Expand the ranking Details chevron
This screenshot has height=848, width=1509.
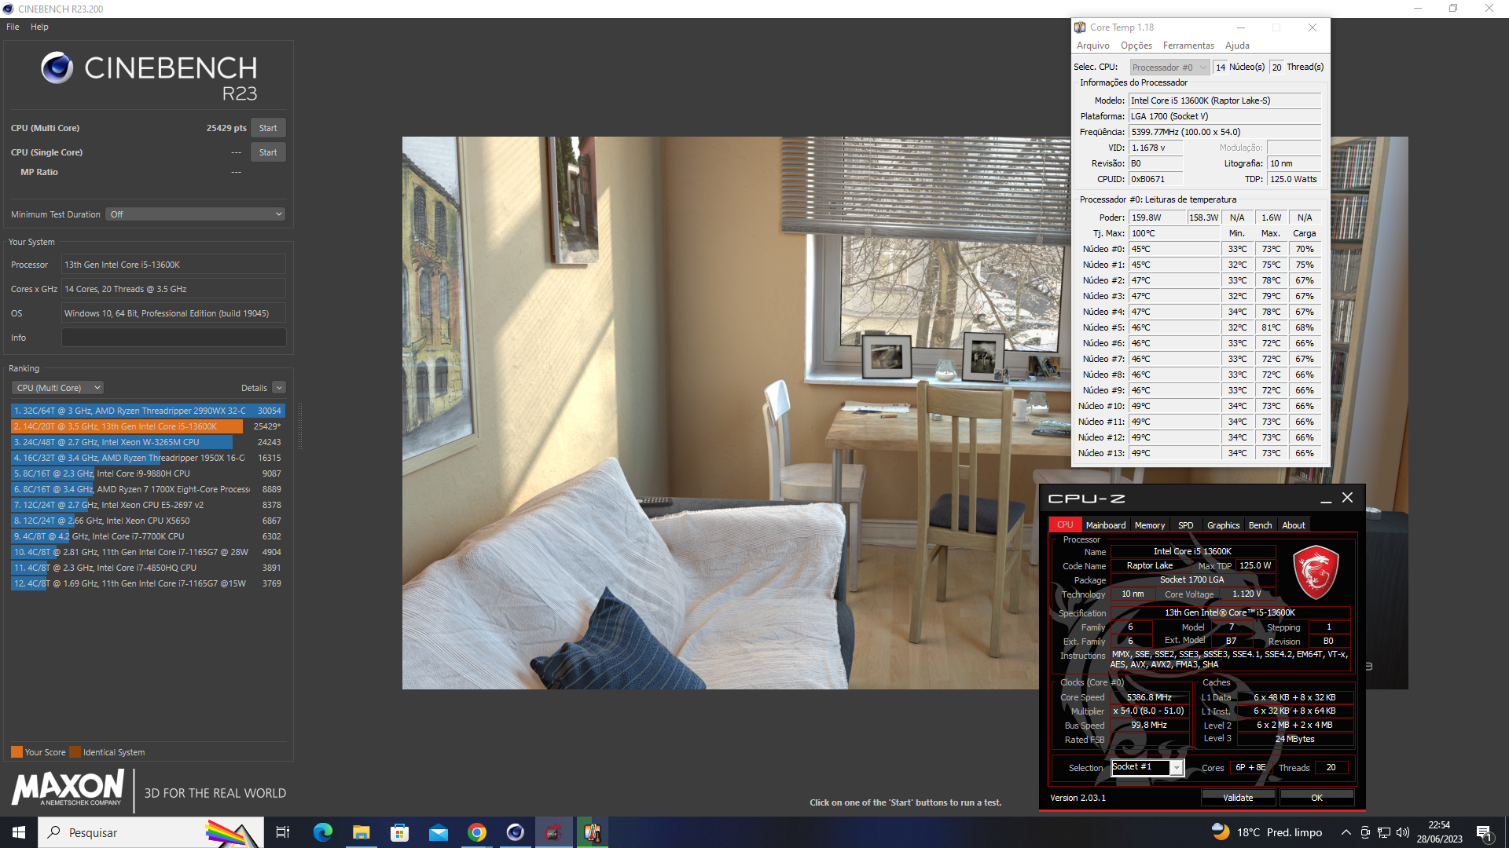click(x=279, y=388)
